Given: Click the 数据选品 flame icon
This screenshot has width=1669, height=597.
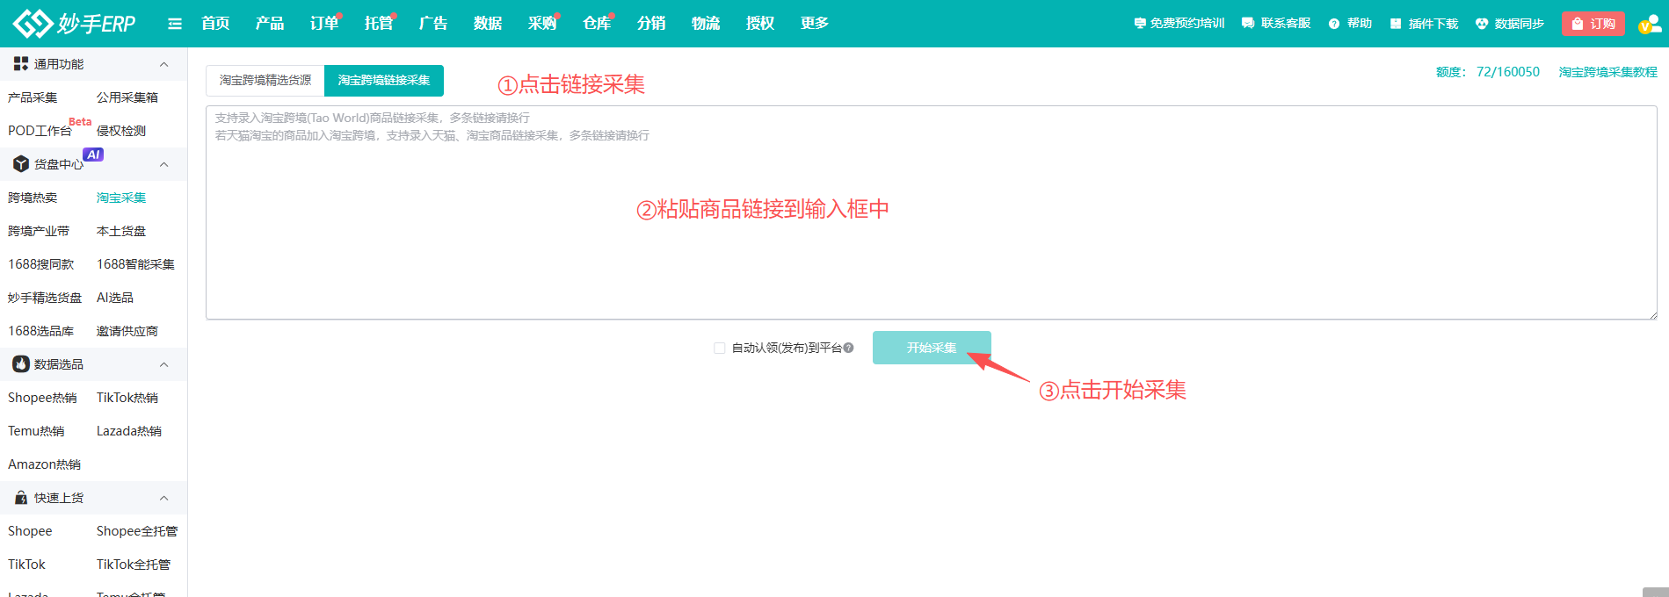Looking at the screenshot, I should [x=21, y=364].
